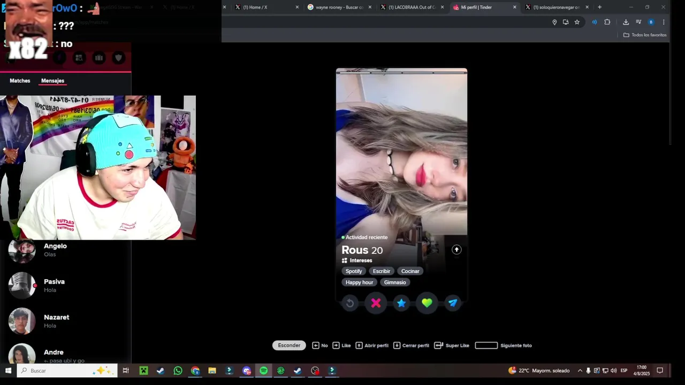Open the conversation with Nazaret
The height and width of the screenshot is (385, 685).
(65, 321)
